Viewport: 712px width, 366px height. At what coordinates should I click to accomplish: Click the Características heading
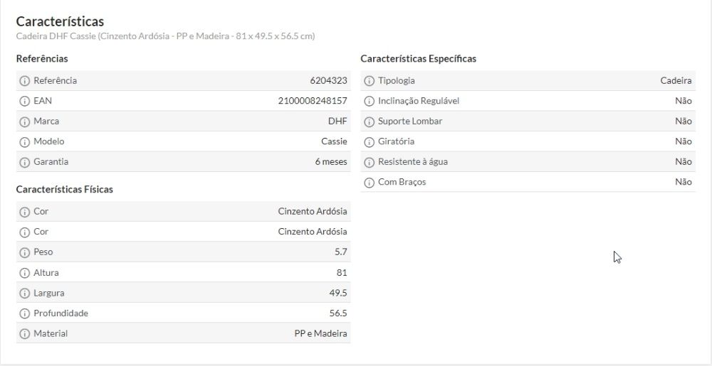click(x=60, y=21)
